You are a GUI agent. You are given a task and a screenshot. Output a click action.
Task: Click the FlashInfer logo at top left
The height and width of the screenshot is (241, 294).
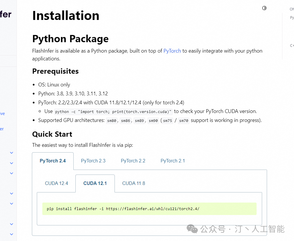pos(6,14)
